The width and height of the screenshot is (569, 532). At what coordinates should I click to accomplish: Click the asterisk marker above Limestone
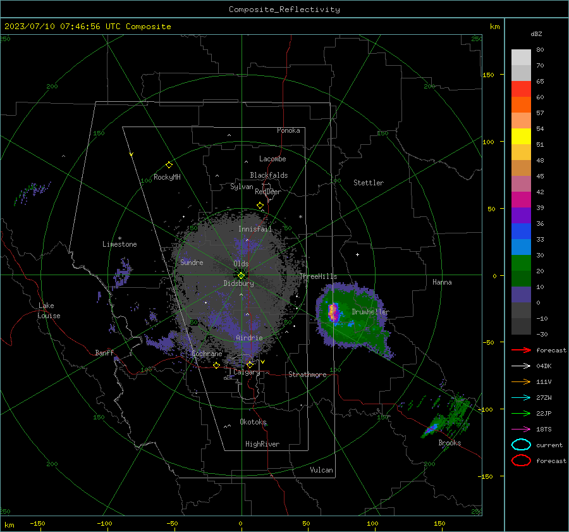119,238
